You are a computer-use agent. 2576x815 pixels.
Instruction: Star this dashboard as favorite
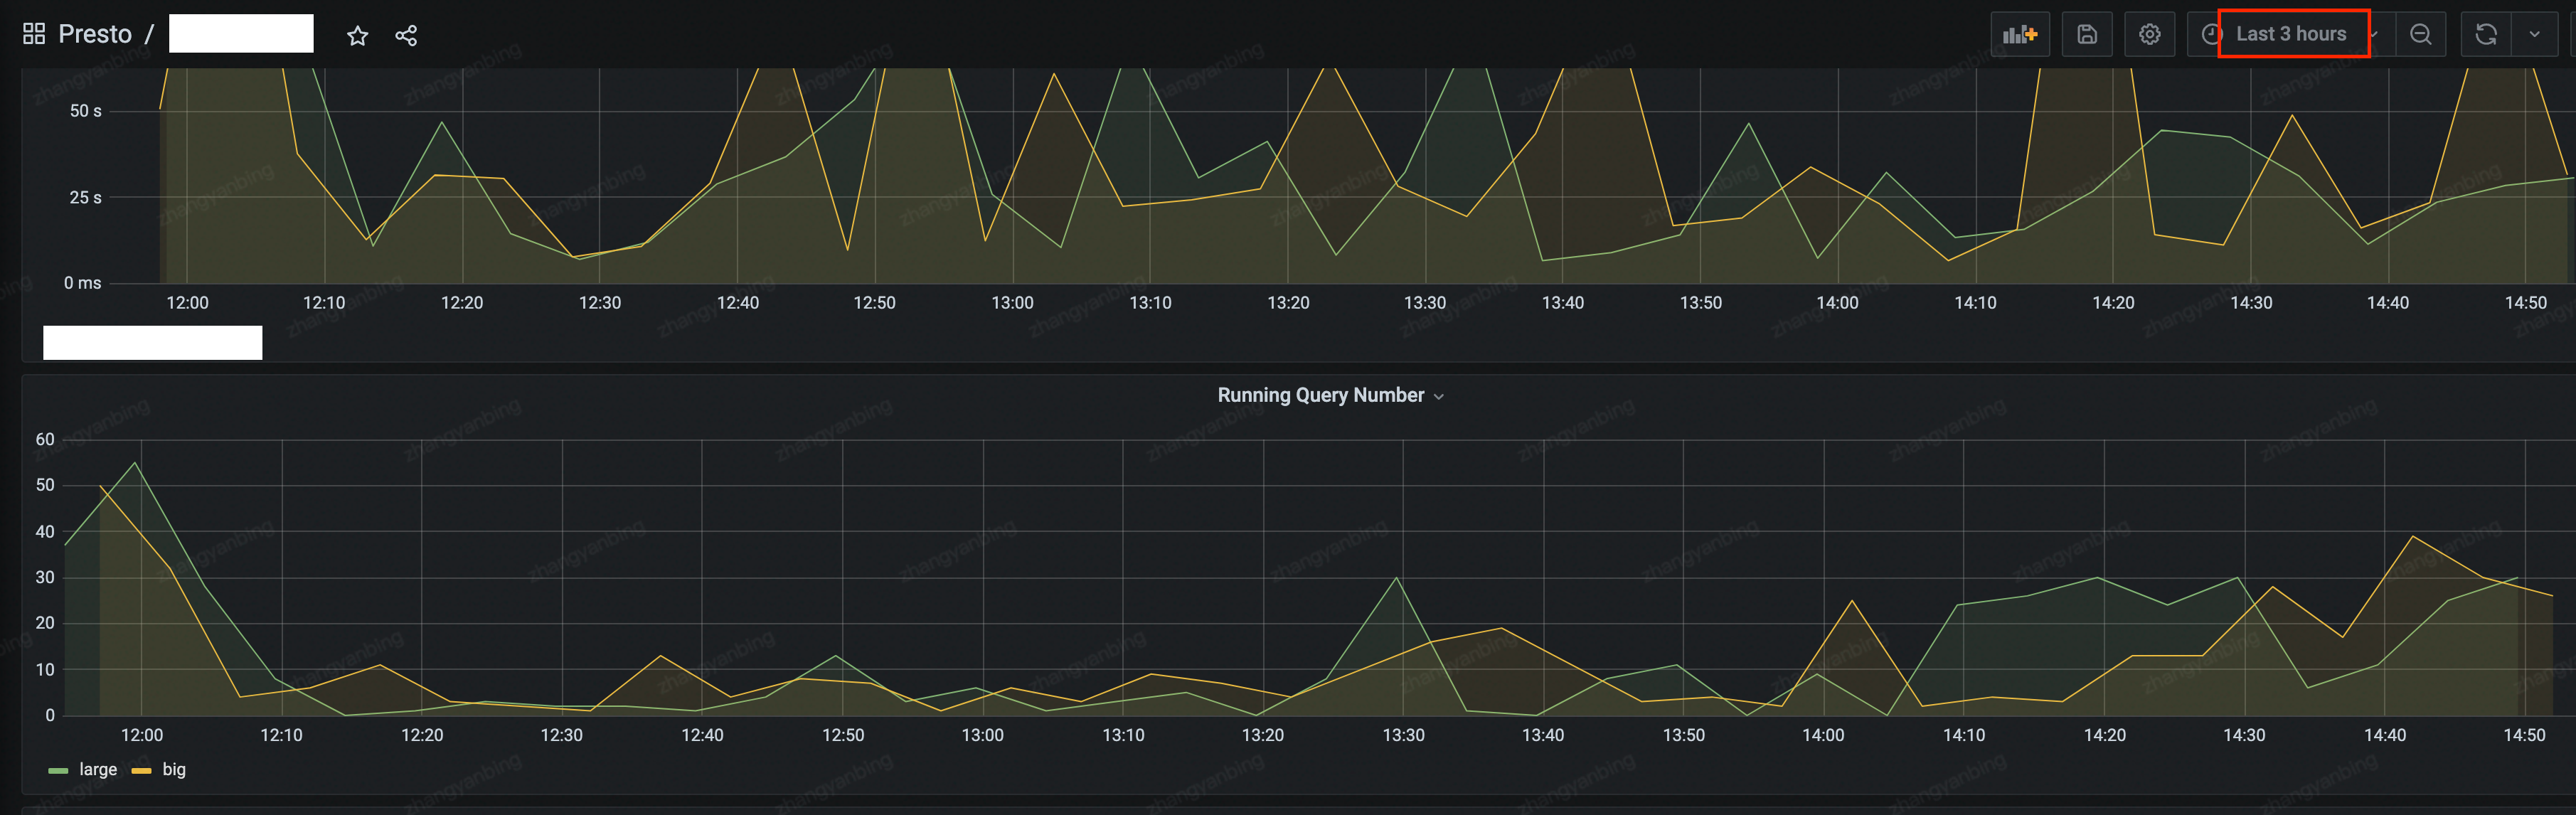[x=357, y=36]
